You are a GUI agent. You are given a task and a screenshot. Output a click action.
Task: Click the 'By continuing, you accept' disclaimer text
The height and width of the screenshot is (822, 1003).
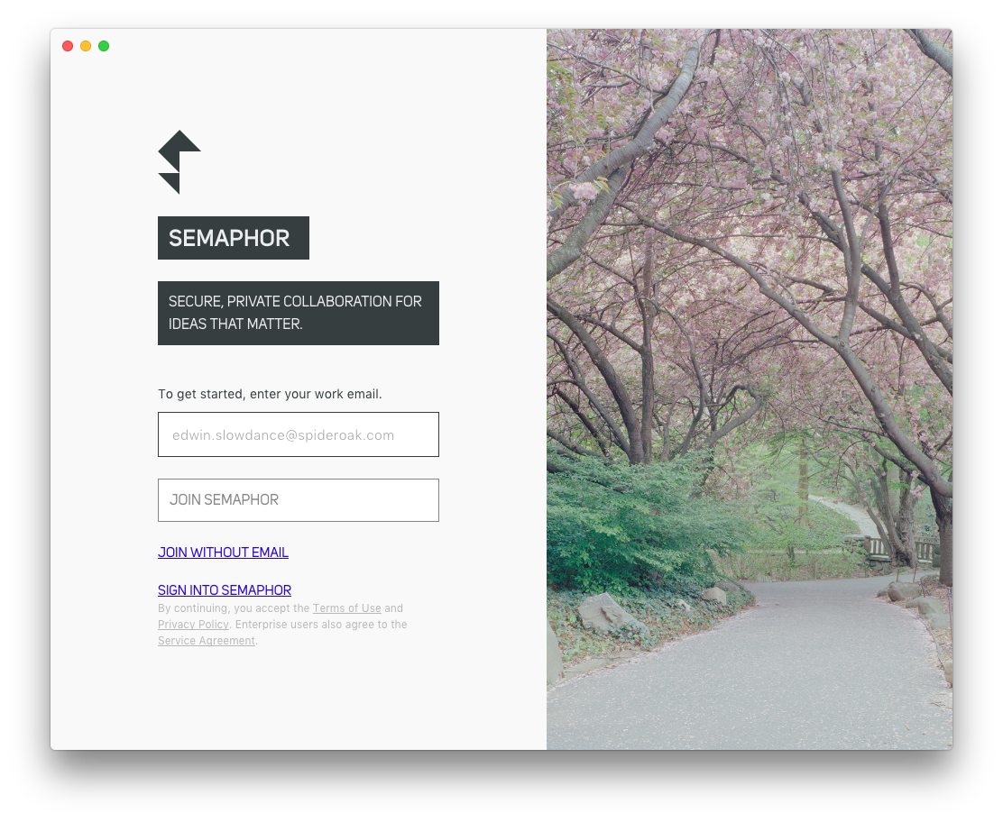point(234,607)
